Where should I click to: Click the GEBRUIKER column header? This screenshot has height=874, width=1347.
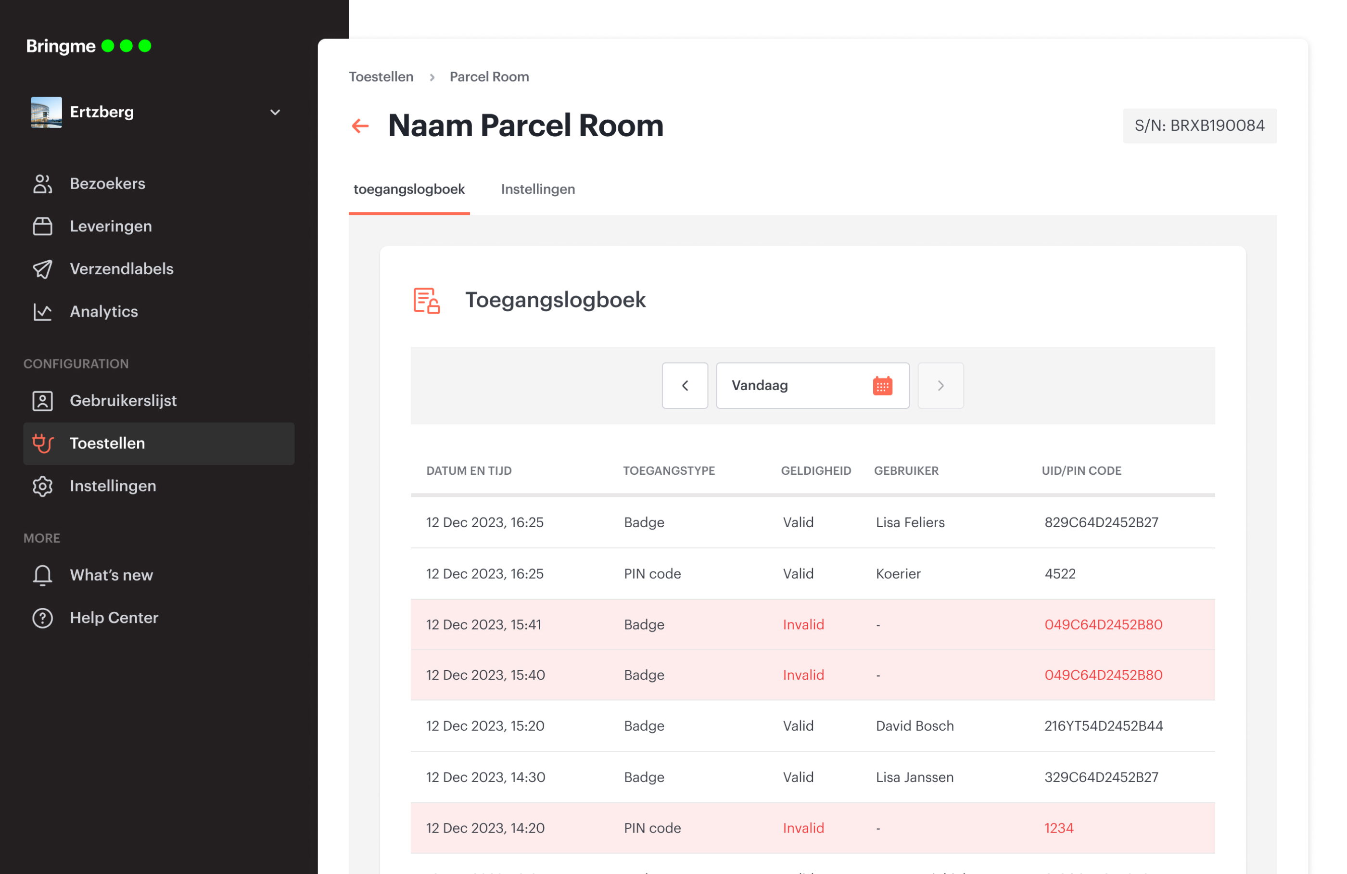[x=906, y=470]
